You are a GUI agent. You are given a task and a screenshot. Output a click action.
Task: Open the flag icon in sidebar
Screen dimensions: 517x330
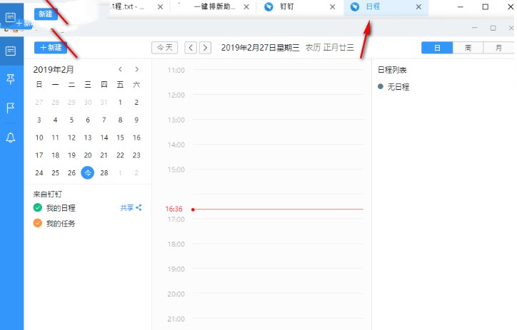pos(11,108)
